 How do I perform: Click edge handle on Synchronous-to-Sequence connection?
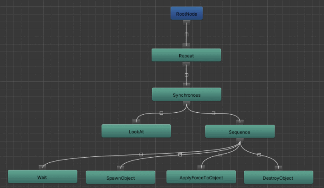click(x=213, y=113)
